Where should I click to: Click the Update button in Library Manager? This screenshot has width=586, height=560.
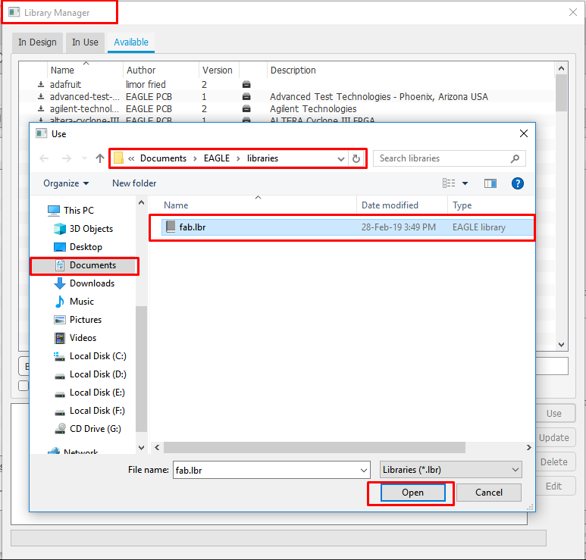556,438
